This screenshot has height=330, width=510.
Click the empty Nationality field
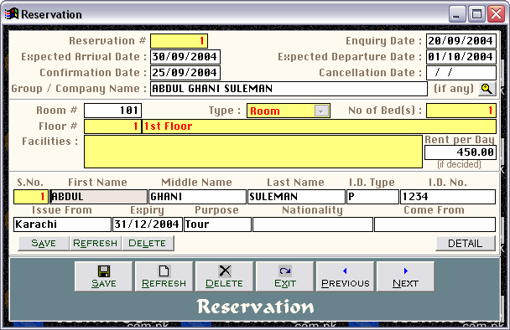pyautogui.click(x=313, y=224)
